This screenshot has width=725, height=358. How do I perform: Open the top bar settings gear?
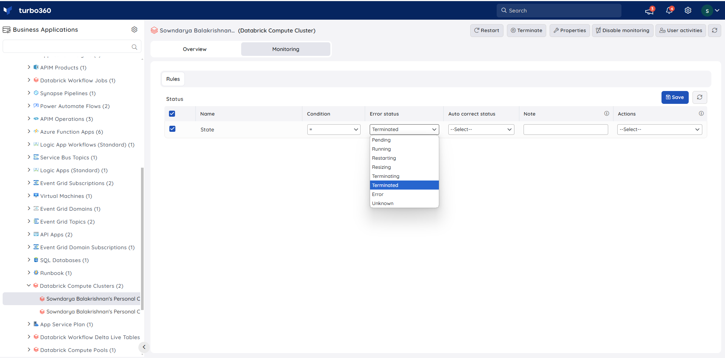(x=688, y=11)
